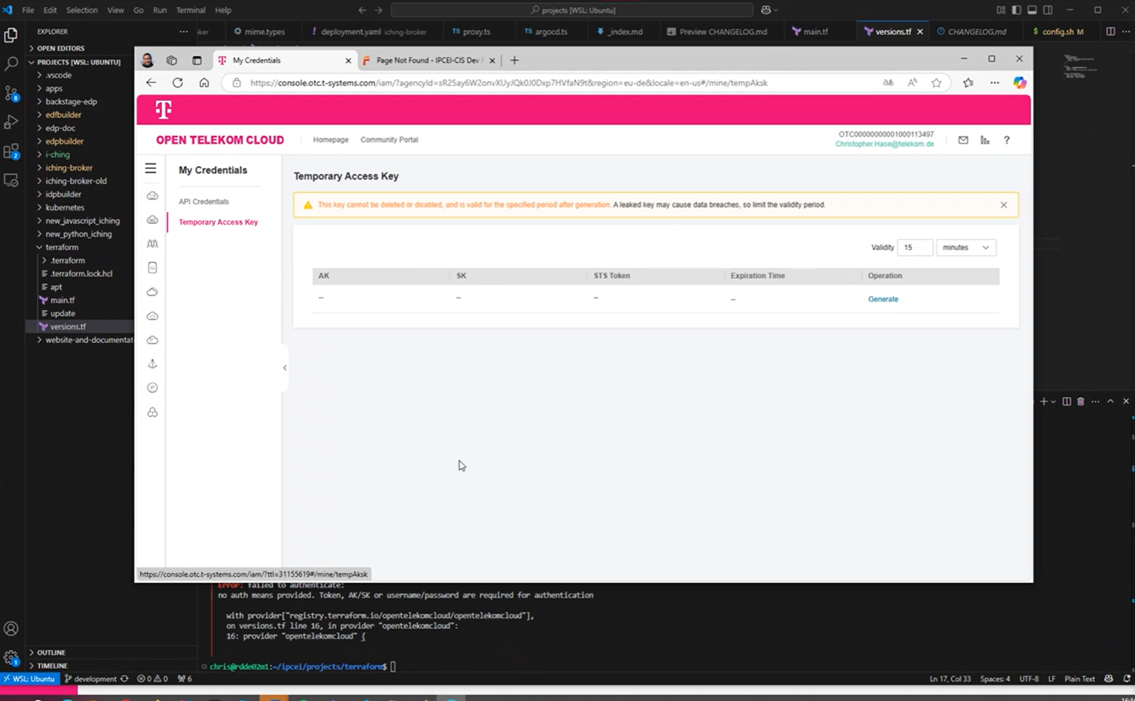Open the notifications bell in status bar
This screenshot has height=701, width=1135.
pyautogui.click(x=1127, y=679)
